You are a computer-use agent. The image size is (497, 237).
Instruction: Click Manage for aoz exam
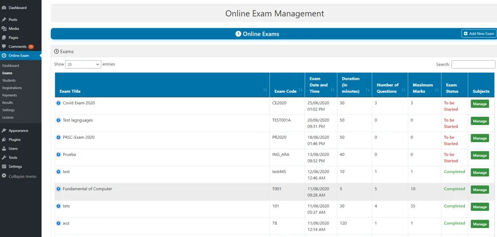[x=480, y=224]
